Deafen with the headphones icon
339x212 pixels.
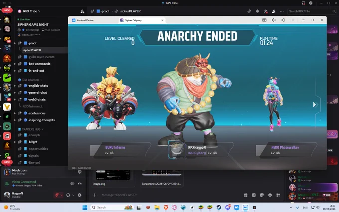click(68, 195)
